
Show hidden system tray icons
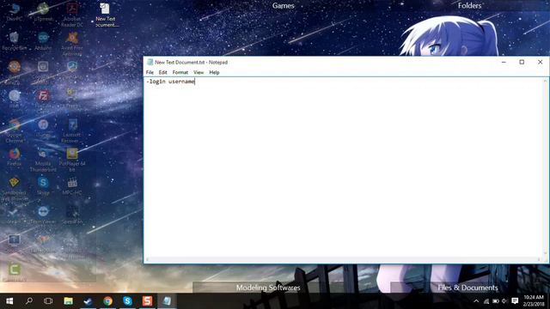[x=476, y=301]
